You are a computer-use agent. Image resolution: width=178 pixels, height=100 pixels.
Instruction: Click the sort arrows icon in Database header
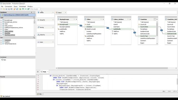pyautogui.click(x=31, y=12)
